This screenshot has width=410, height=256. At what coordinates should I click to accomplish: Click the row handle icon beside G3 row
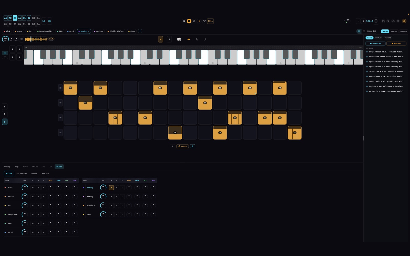pyautogui.click(x=60, y=88)
